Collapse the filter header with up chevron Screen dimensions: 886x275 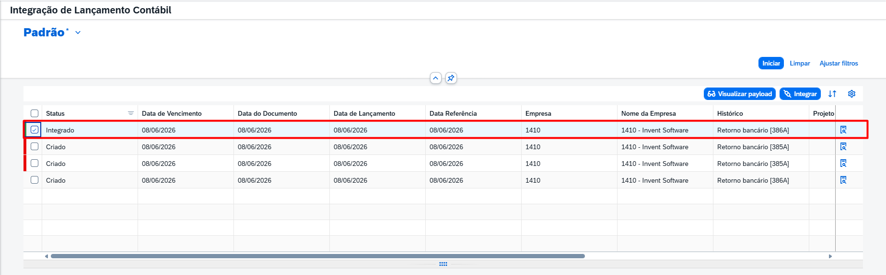tap(435, 78)
